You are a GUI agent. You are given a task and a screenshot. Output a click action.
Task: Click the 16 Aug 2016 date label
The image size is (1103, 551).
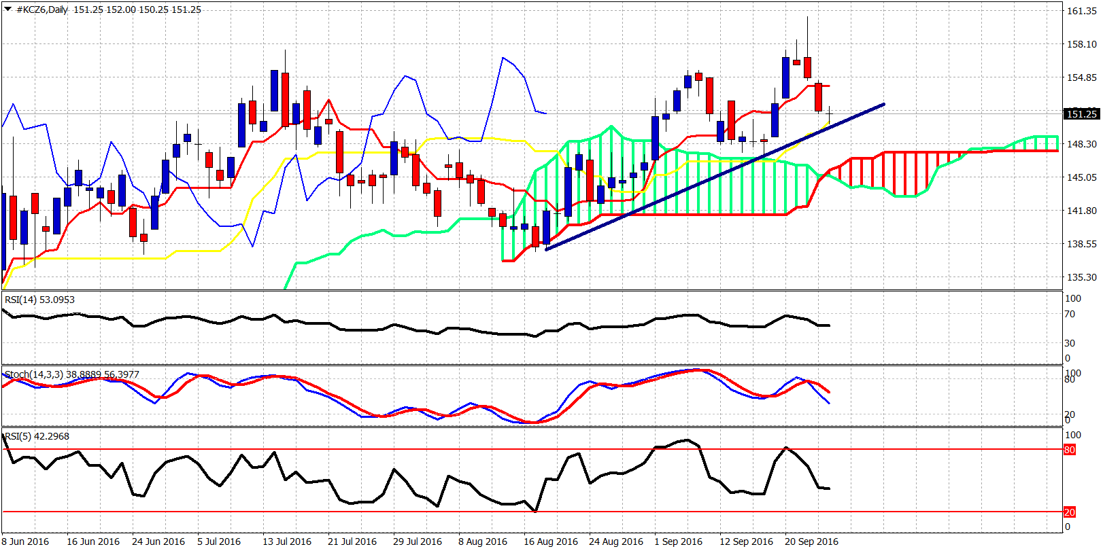click(x=551, y=541)
